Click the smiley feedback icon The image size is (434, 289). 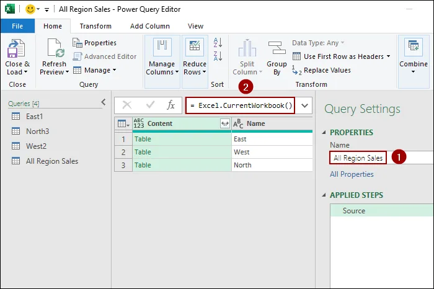(30, 9)
